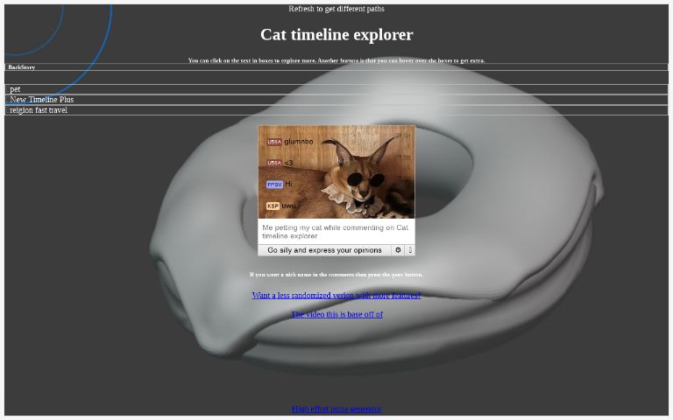Image resolution: width=673 pixels, height=420 pixels.
Task: Click the empty box below BackStory
Action: point(336,78)
